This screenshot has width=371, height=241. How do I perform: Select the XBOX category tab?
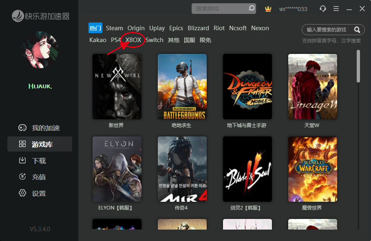(x=133, y=40)
